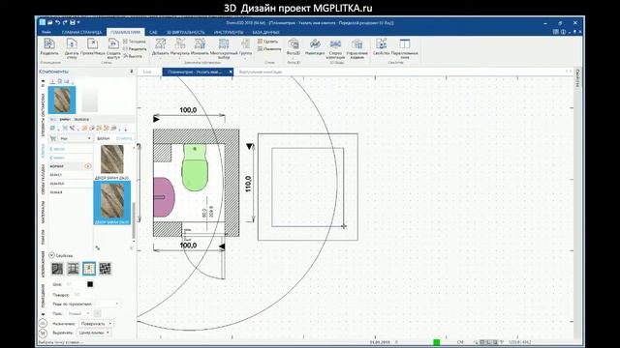Screen dimensions: 620x348
Task: Click the Изменить style button
Action: point(269,49)
